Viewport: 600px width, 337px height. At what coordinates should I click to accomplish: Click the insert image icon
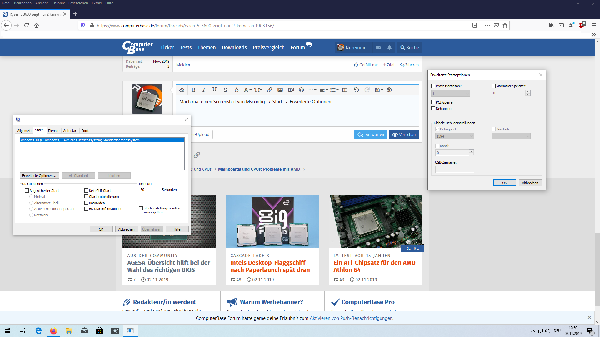click(280, 90)
